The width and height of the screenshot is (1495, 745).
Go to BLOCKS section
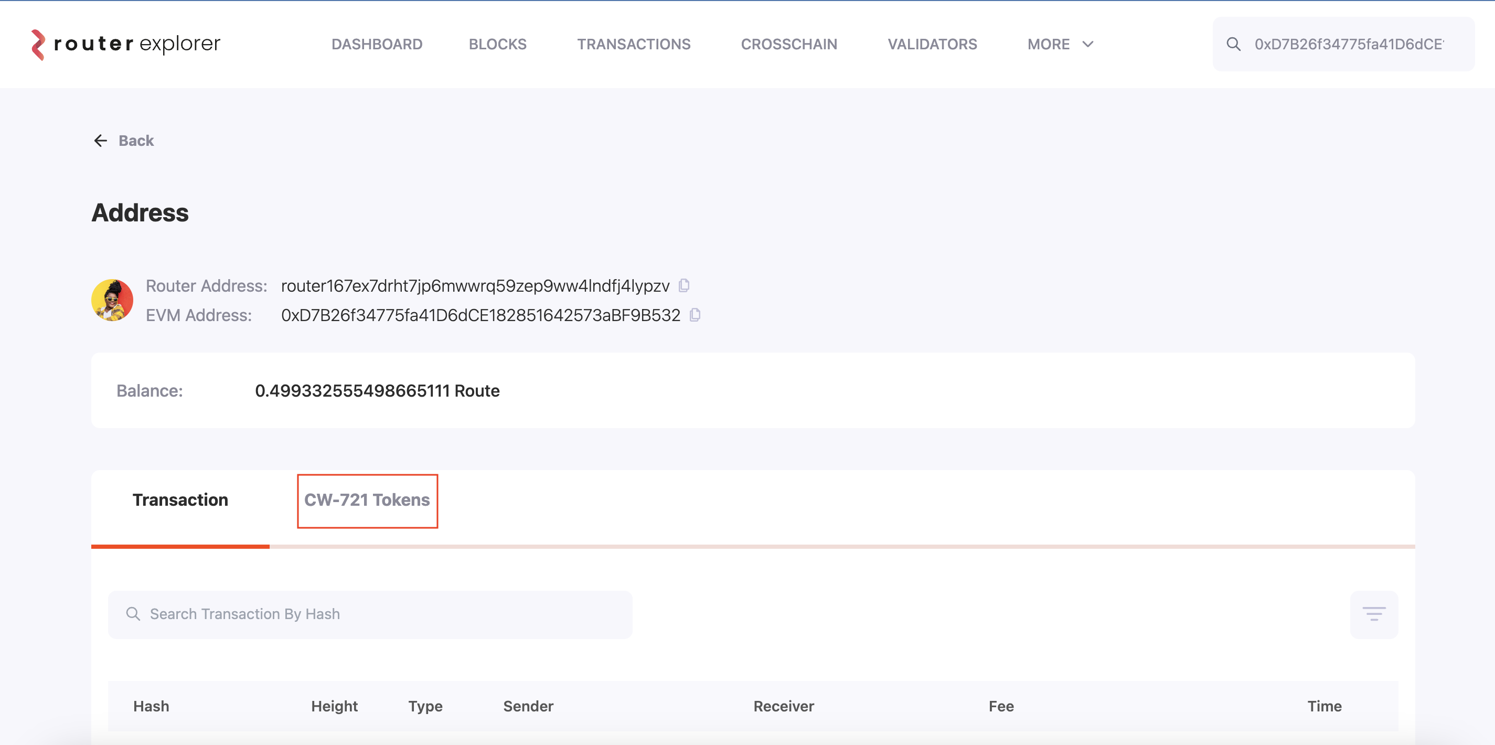[497, 44]
